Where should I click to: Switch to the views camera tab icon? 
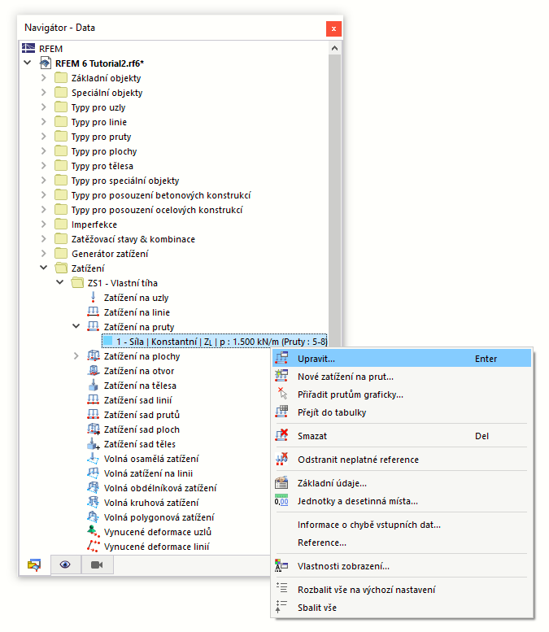[x=97, y=564]
